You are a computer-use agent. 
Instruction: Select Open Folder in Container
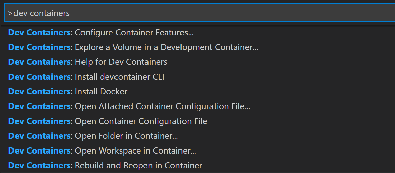(93, 136)
